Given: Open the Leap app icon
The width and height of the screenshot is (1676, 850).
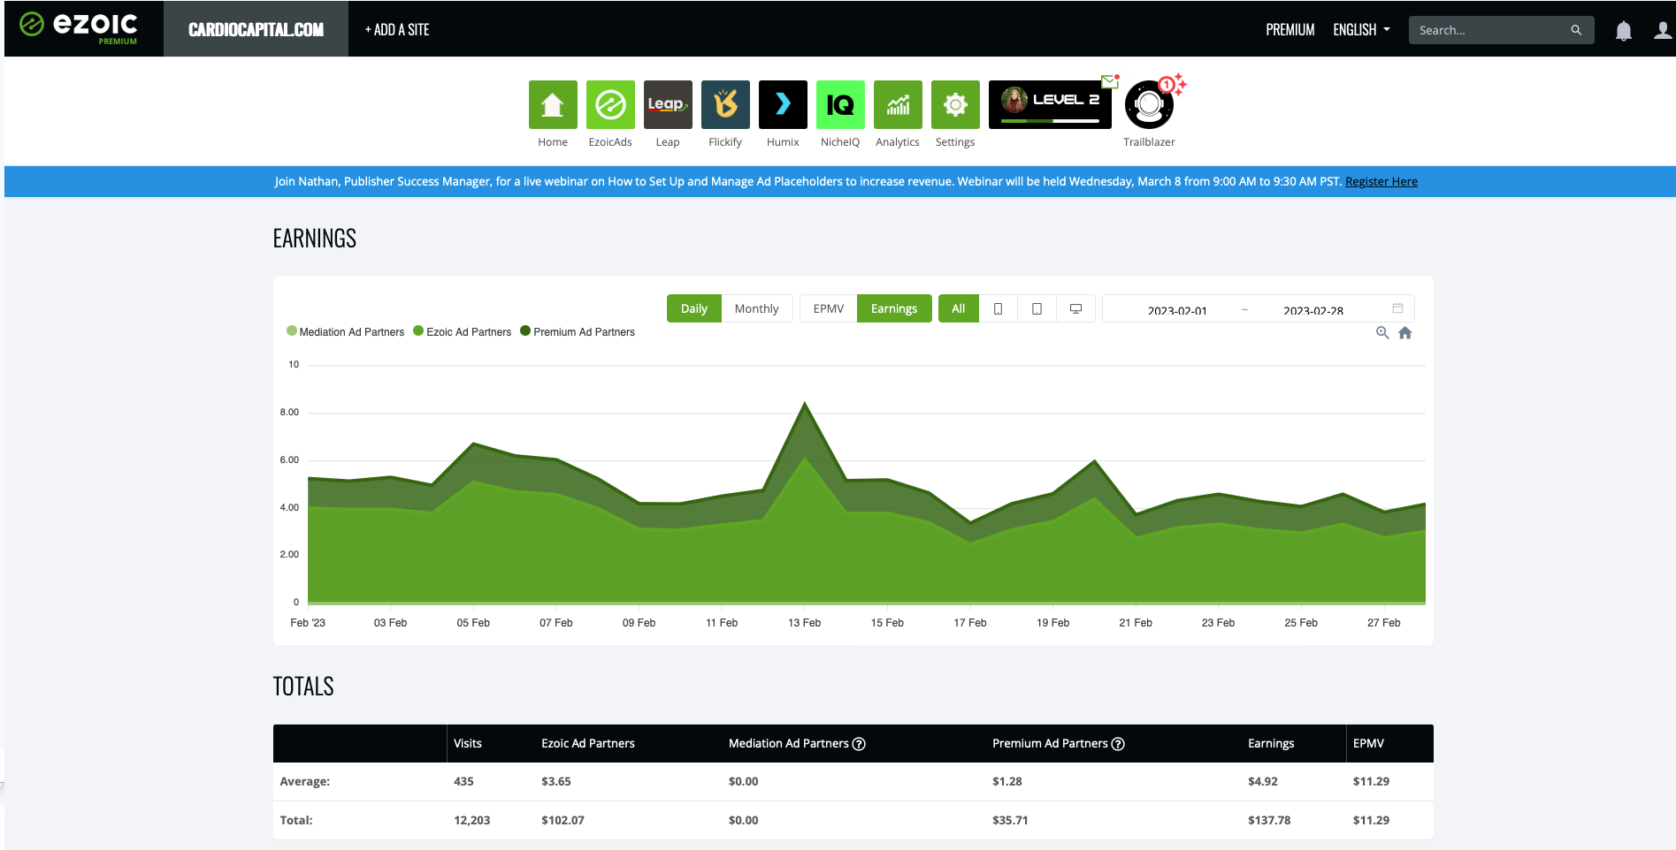Looking at the screenshot, I should (668, 104).
